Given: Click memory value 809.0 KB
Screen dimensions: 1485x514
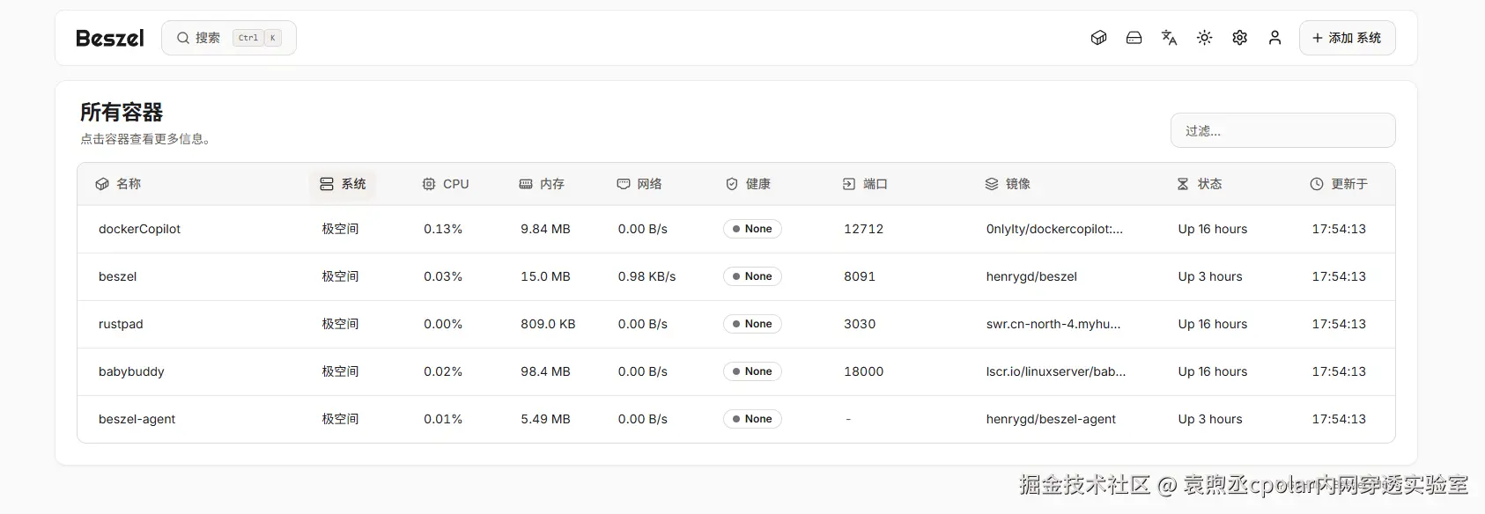Looking at the screenshot, I should tap(548, 324).
